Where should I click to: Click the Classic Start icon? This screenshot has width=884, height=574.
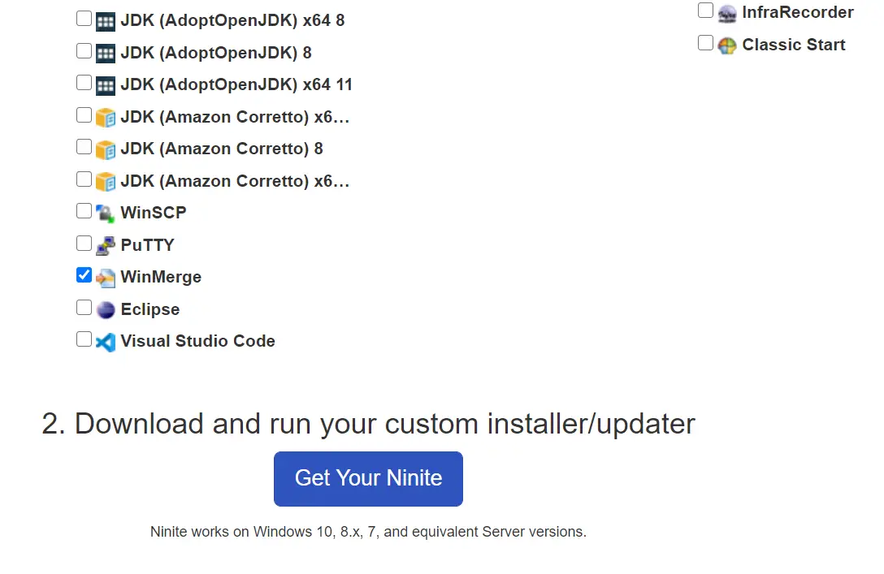click(x=727, y=45)
